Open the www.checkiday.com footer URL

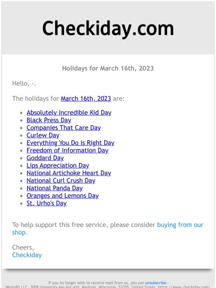[x=184, y=287]
